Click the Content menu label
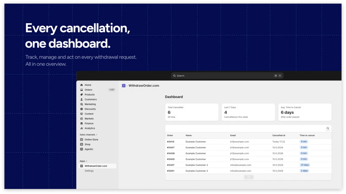346x194 pixels. coord(89,114)
